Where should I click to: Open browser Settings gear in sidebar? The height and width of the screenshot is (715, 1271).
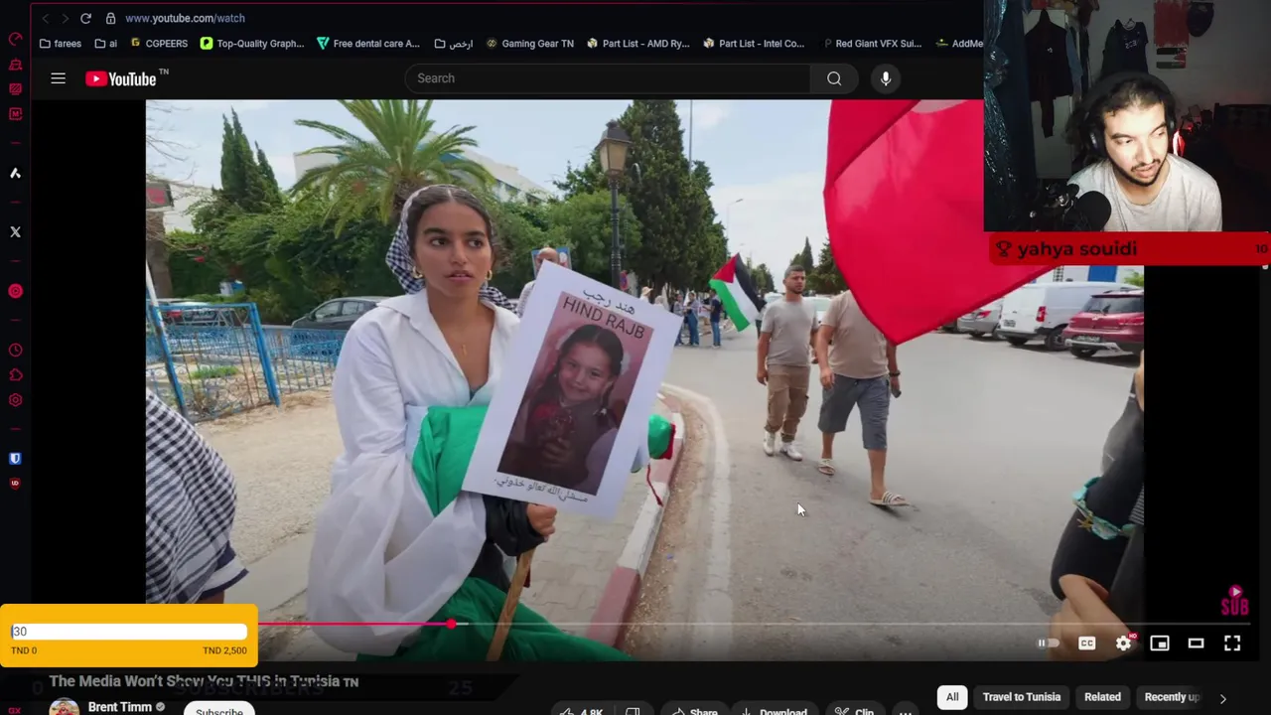pyautogui.click(x=15, y=400)
